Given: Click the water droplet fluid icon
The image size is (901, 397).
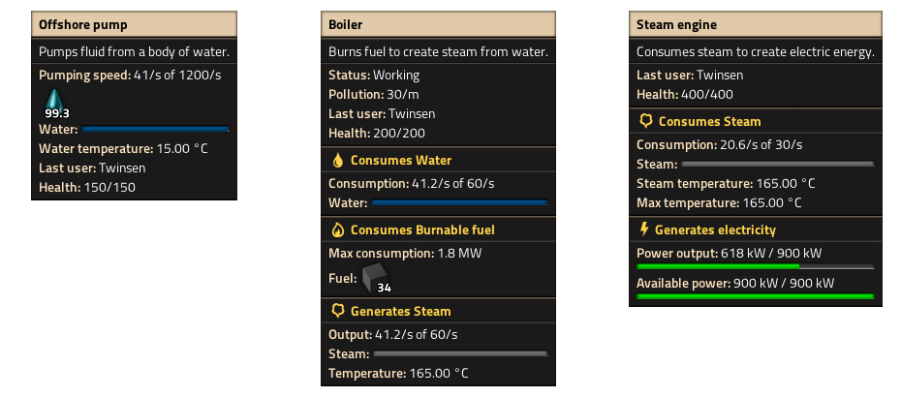Looking at the screenshot, I should coord(54,103).
